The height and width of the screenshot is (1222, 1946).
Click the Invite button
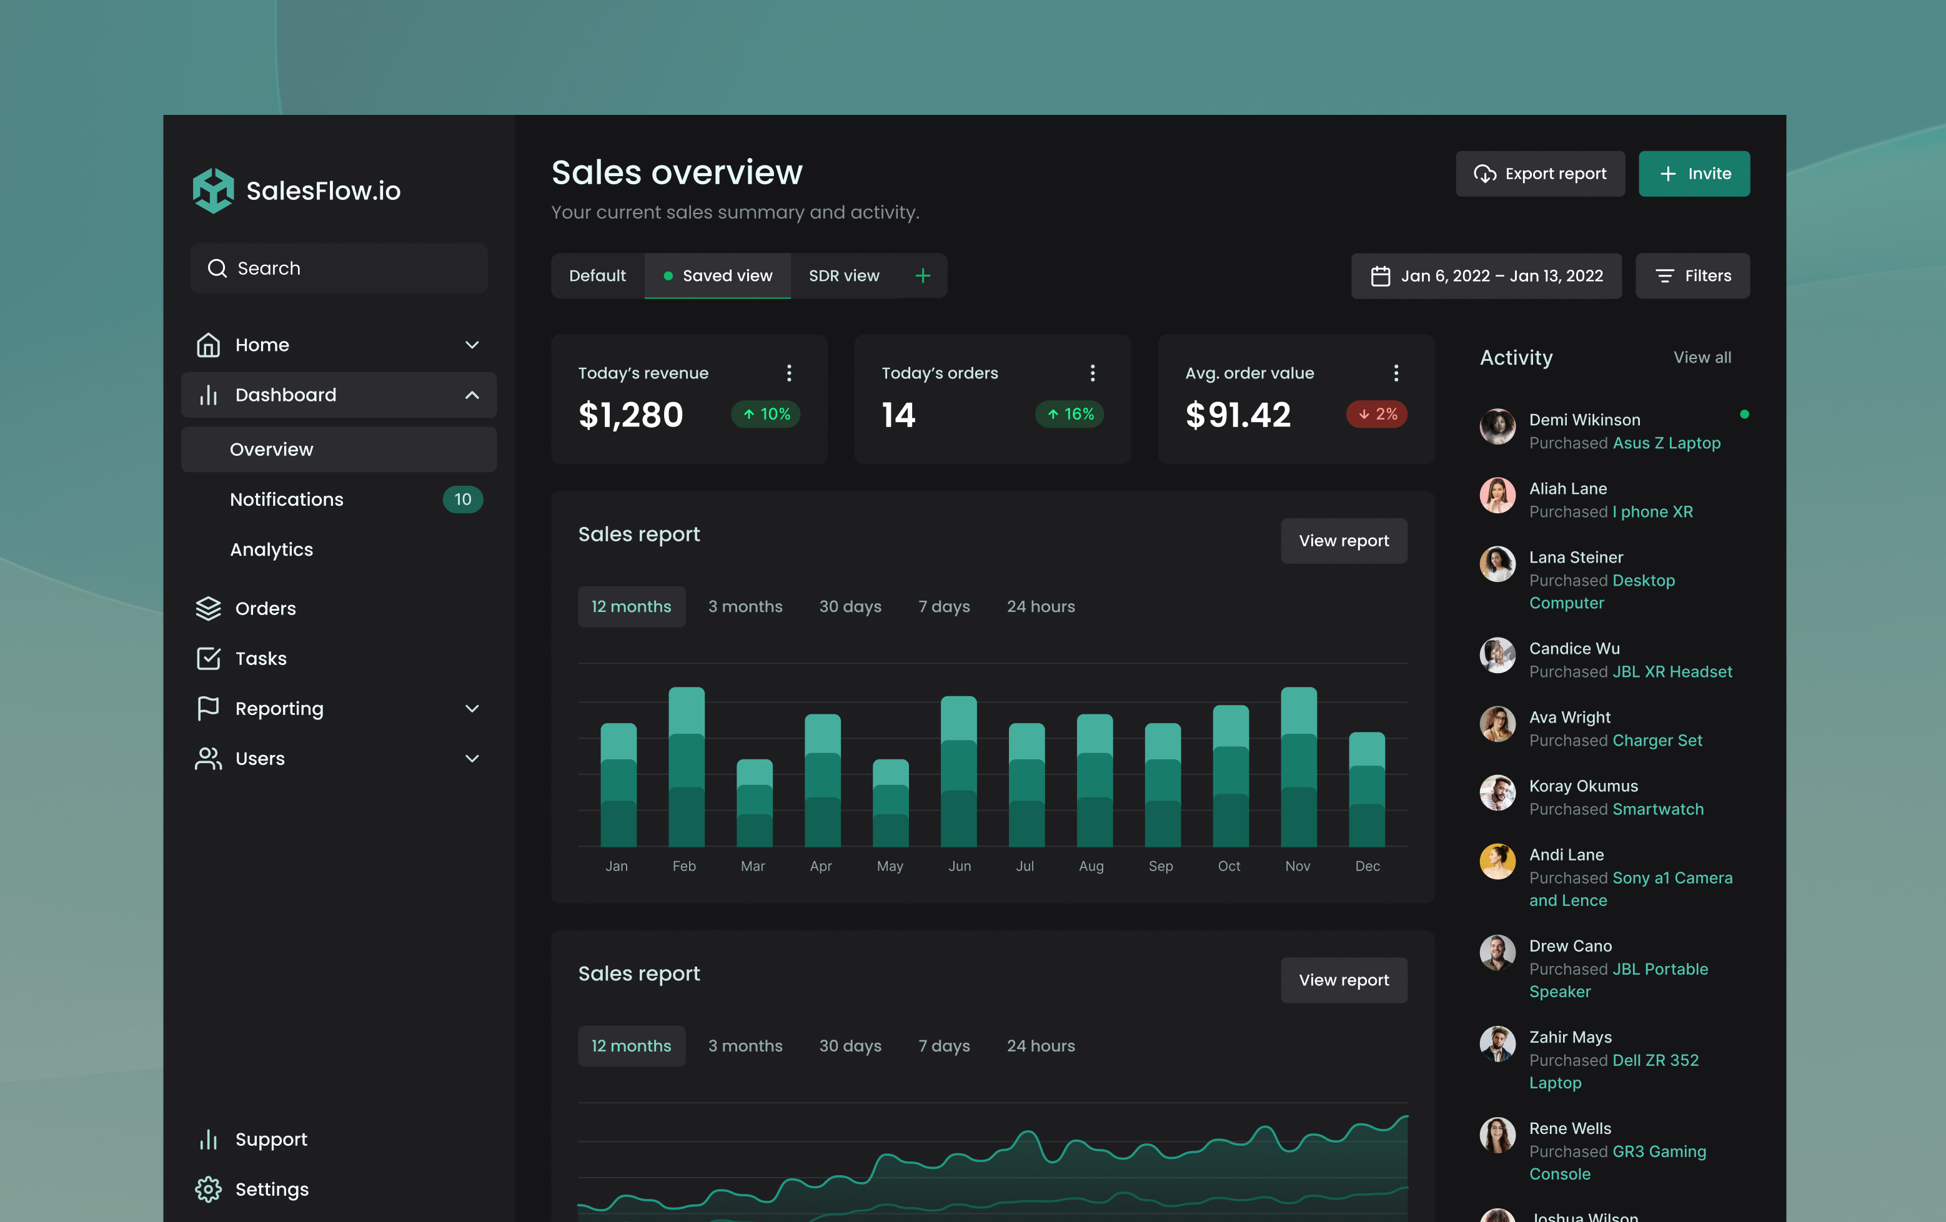click(x=1694, y=173)
